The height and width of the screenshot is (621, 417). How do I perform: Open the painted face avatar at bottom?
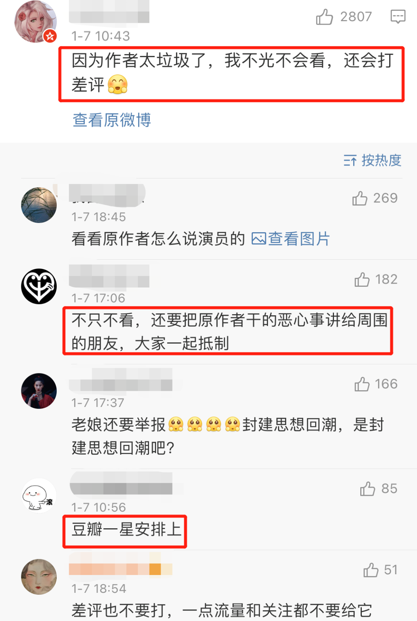click(x=39, y=577)
